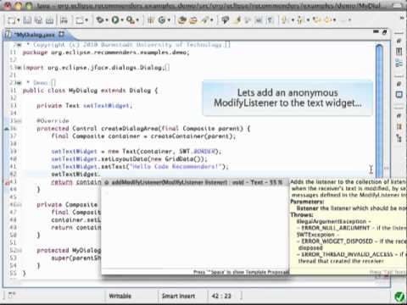Toggle Mark Occurrences pencil icon
407x305 pixels.
238,19
